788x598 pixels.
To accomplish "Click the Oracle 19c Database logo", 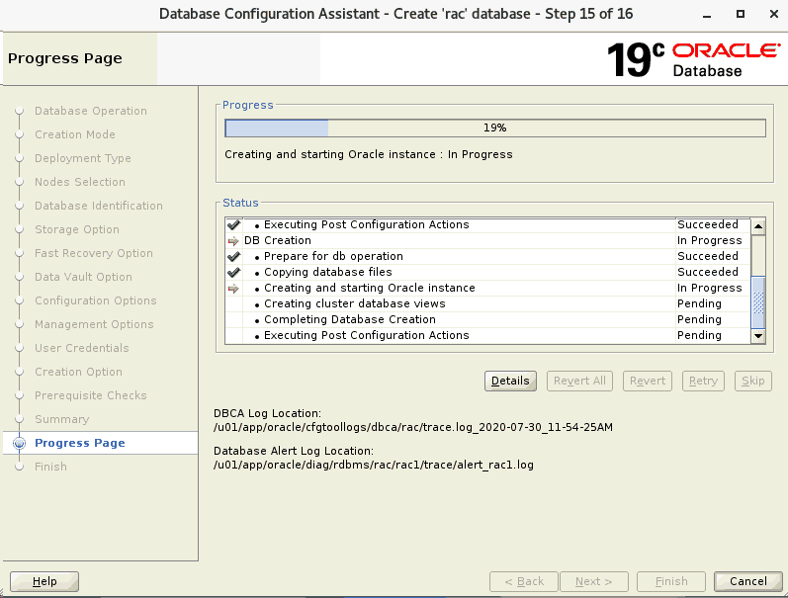I will (x=693, y=59).
